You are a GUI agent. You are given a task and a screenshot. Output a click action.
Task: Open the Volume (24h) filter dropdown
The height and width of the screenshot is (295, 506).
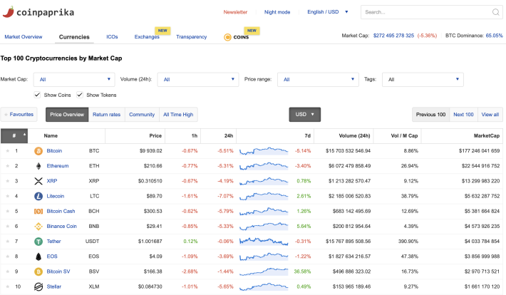pos(198,79)
